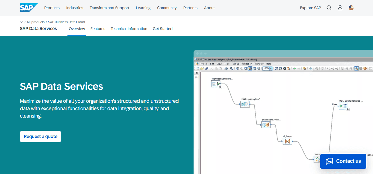Screen dimensions: 373x174
Task: Switch to the Features tab
Action: coord(98,29)
